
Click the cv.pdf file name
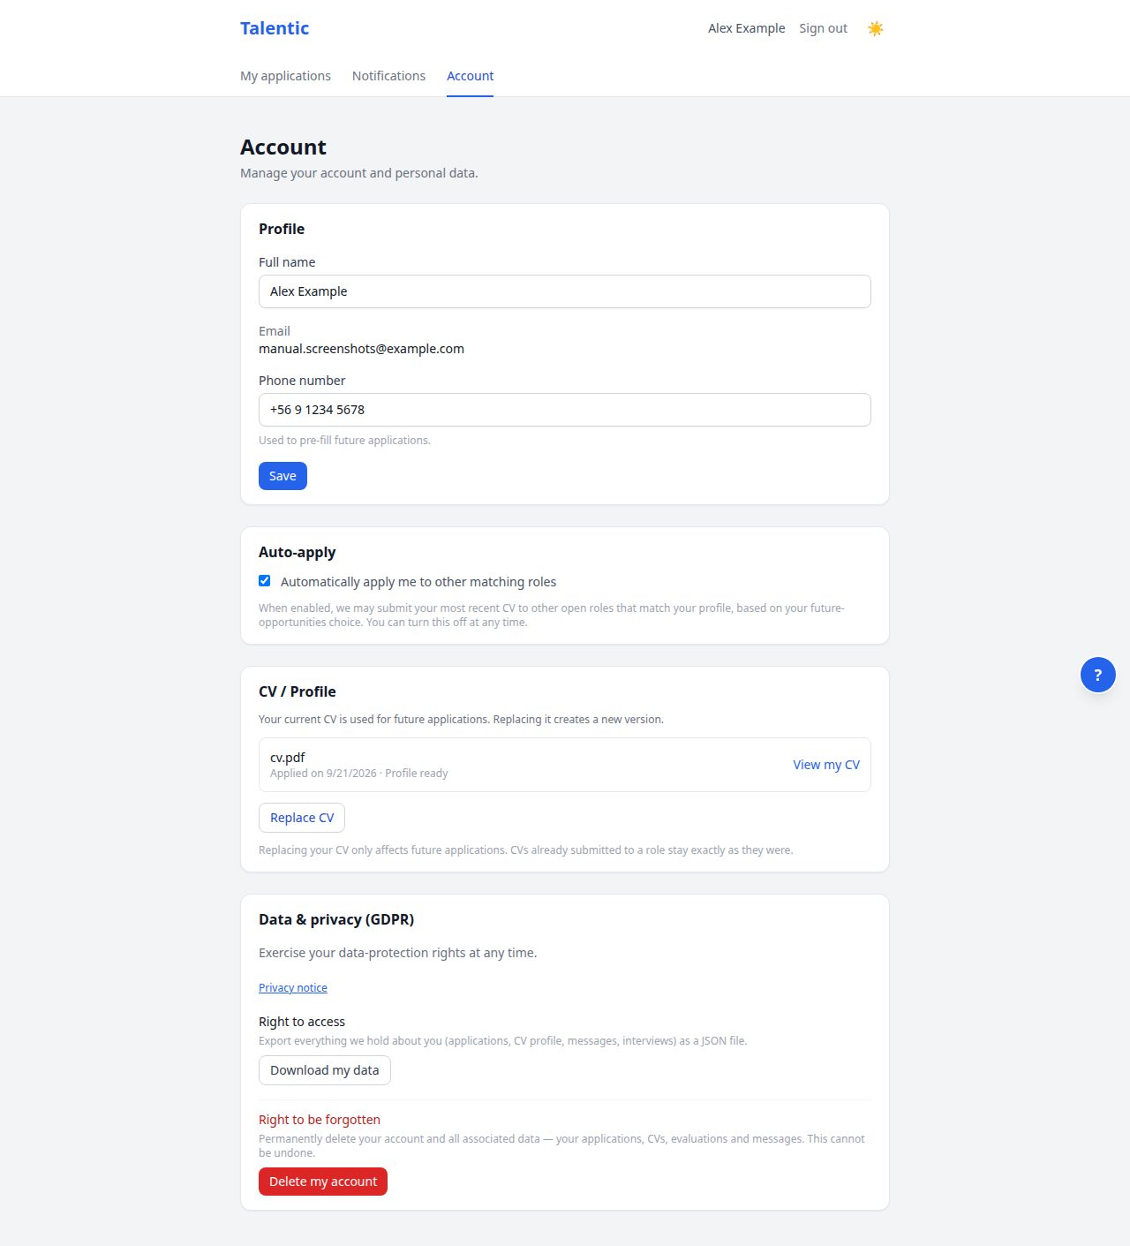click(x=288, y=758)
